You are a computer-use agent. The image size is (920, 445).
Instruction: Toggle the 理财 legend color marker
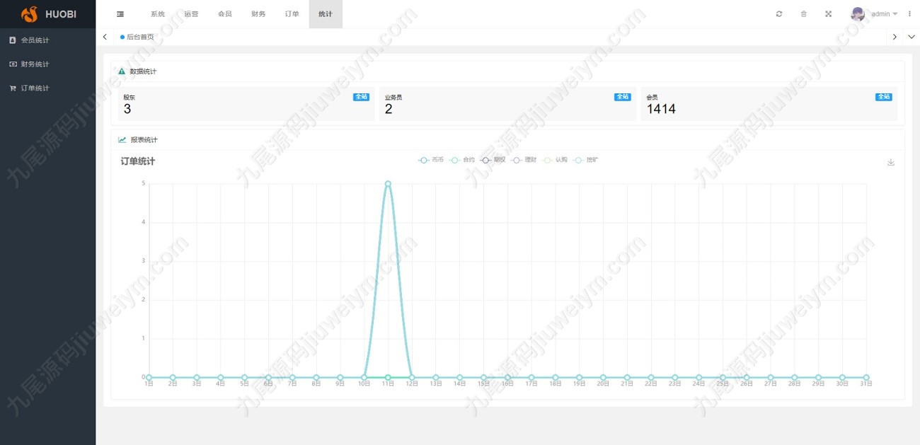517,160
